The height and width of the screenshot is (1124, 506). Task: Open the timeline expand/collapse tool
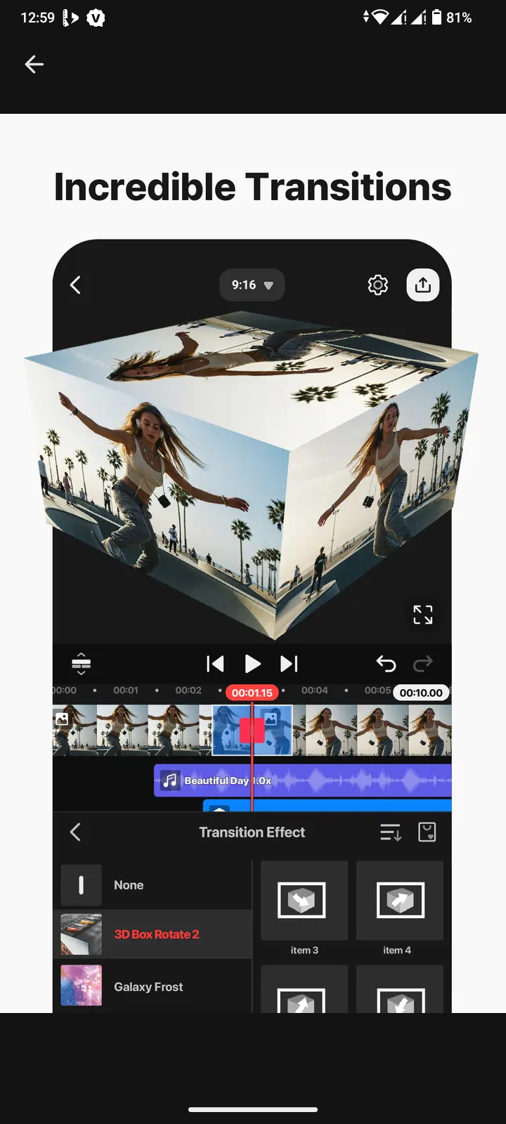(82, 664)
